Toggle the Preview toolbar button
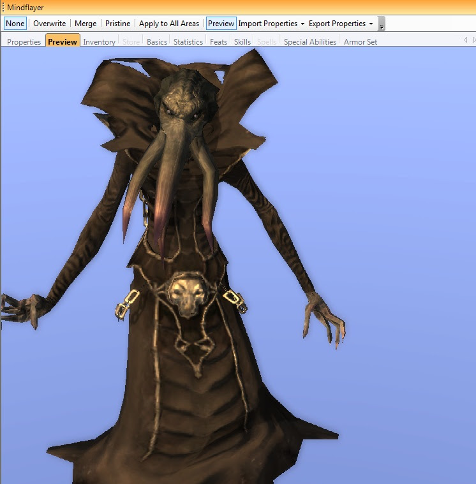The width and height of the screenshot is (476, 484). point(221,24)
